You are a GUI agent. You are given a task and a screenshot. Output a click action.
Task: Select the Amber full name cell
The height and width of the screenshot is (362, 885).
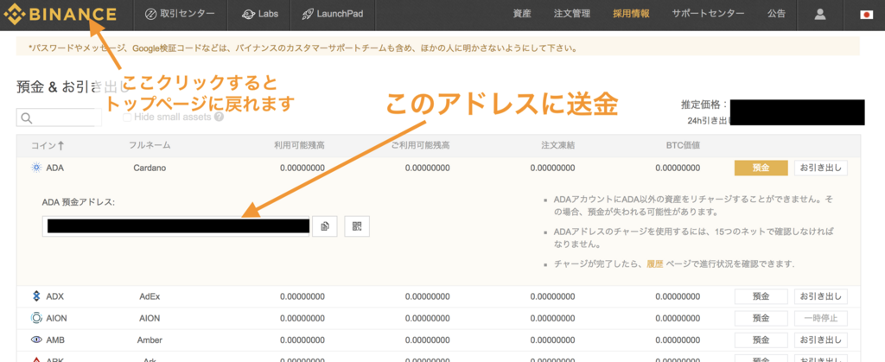point(150,340)
